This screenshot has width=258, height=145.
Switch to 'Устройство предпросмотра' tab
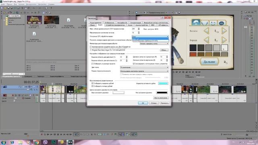[x=115, y=25]
